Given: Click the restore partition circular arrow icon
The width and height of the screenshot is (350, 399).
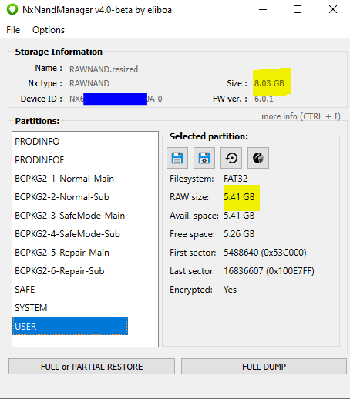Looking at the screenshot, I should point(231,158).
